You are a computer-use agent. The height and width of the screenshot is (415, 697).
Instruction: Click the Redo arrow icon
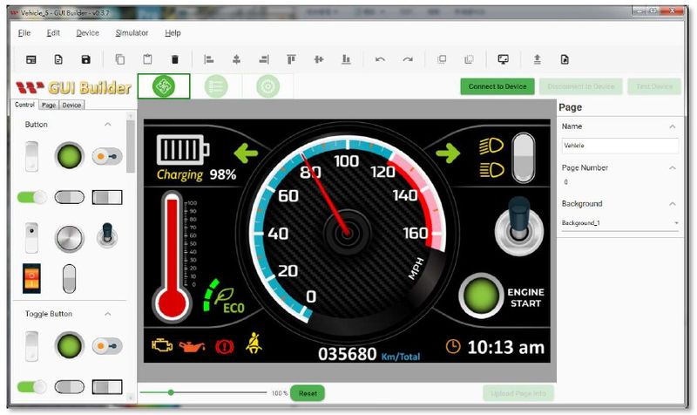tap(408, 59)
